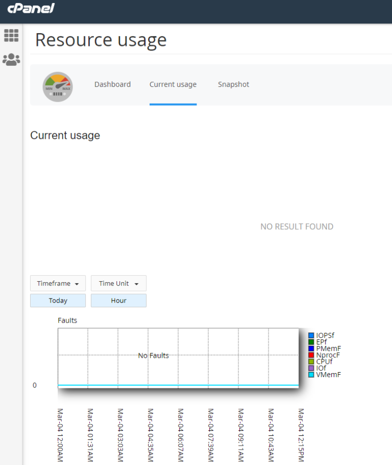Open the Snapshot tab
This screenshot has height=465, width=392.
(x=233, y=84)
